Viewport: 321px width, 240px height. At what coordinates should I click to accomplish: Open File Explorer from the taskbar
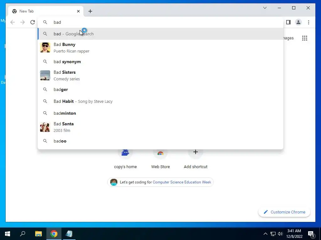click(x=38, y=234)
